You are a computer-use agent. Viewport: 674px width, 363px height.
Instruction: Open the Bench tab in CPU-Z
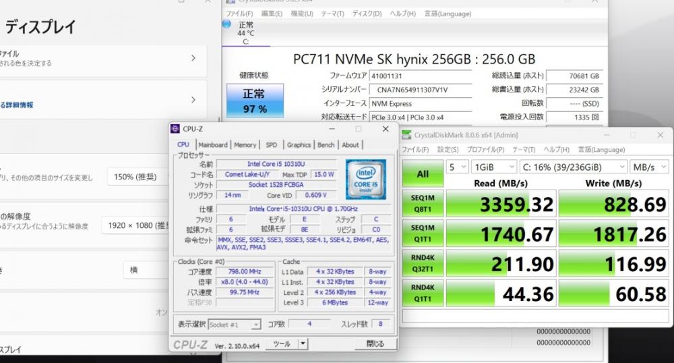point(326,145)
